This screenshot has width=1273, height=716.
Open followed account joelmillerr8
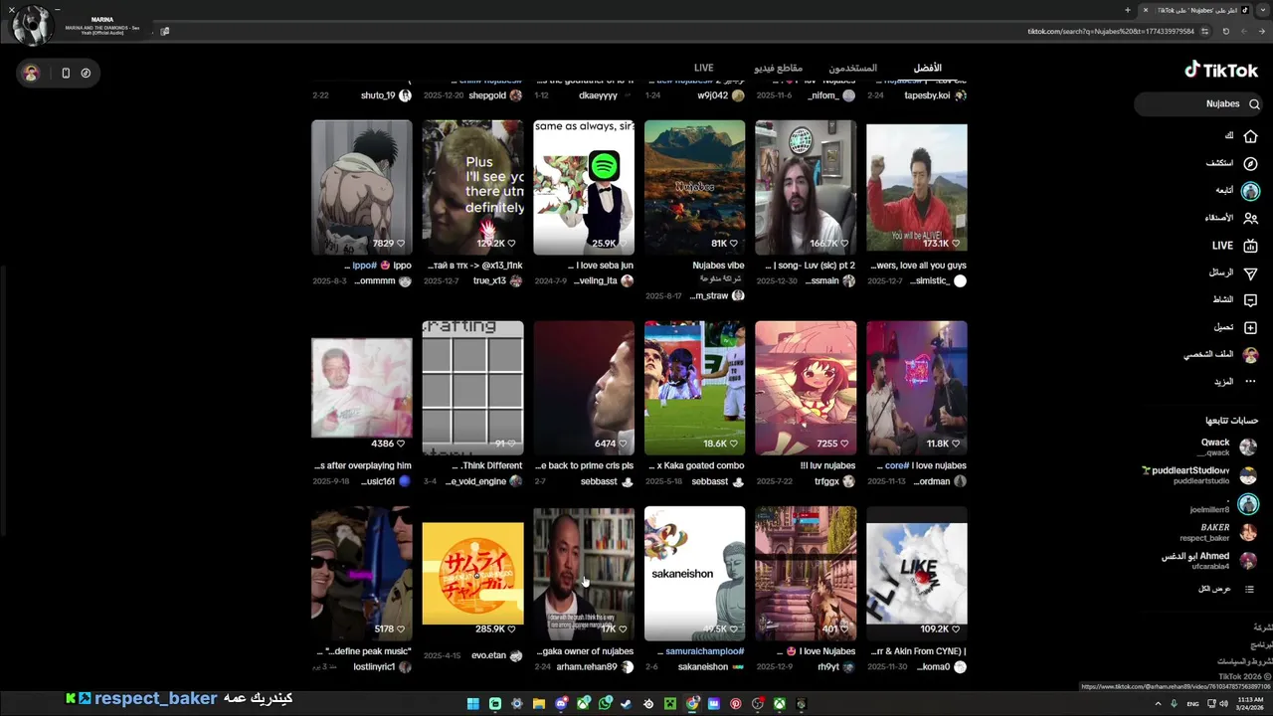(1223, 505)
